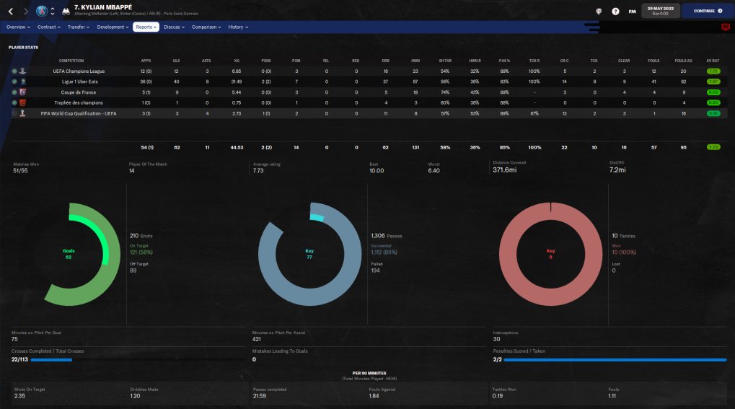Go back with the left arrow
Image resolution: width=735 pixels, height=409 pixels.
coord(11,11)
